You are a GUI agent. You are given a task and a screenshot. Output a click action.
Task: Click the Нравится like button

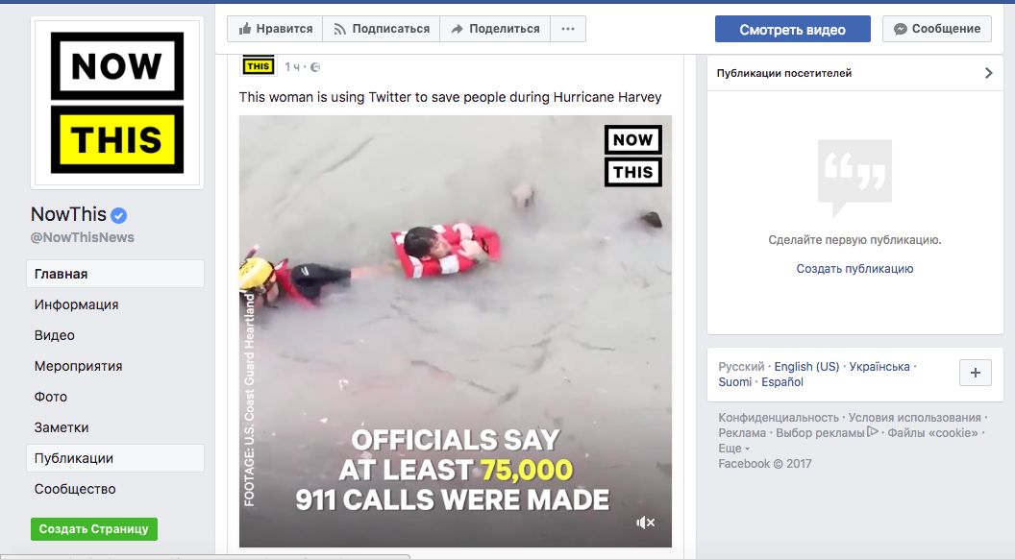coord(275,29)
